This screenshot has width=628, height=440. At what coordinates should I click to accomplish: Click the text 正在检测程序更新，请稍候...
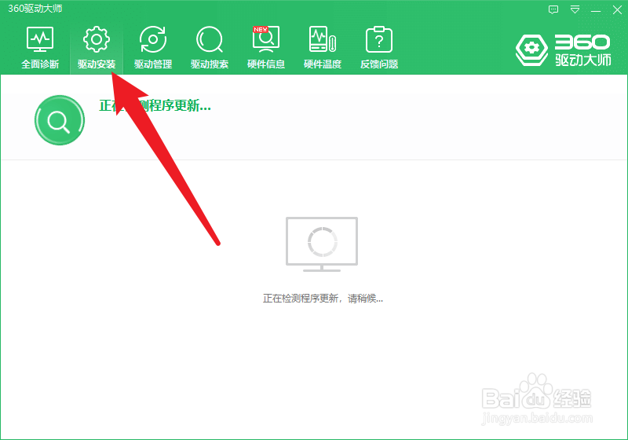(323, 299)
